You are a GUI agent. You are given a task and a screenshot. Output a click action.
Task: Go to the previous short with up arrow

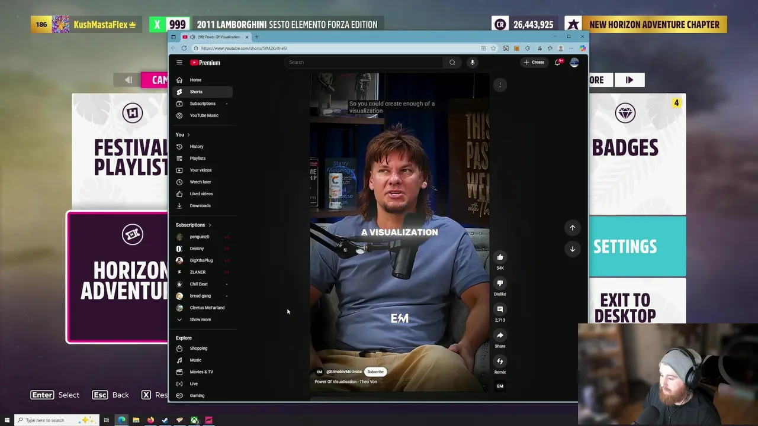click(572, 228)
